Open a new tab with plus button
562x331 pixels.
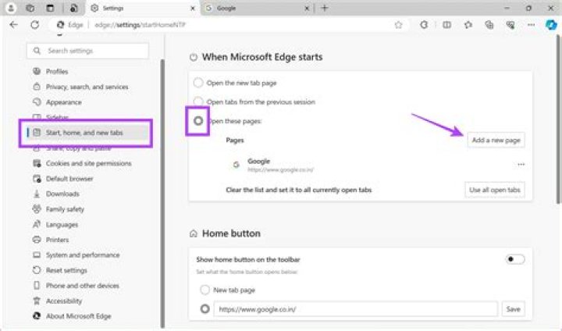click(x=325, y=8)
